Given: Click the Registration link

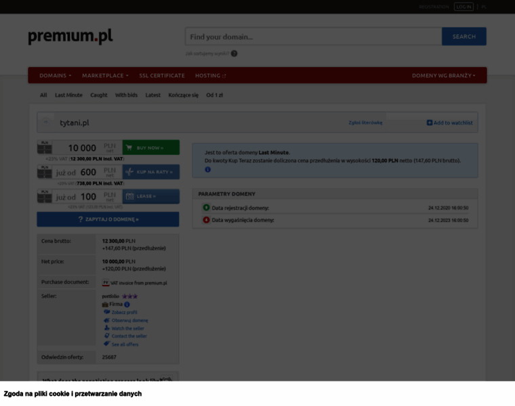Looking at the screenshot, I should click(434, 7).
